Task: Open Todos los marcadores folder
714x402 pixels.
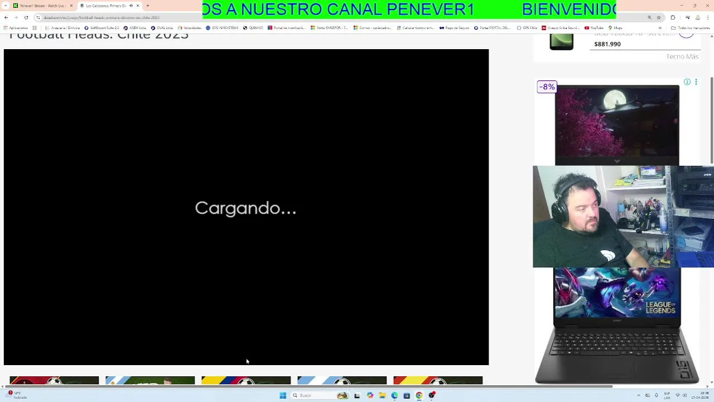Action: coord(691,28)
